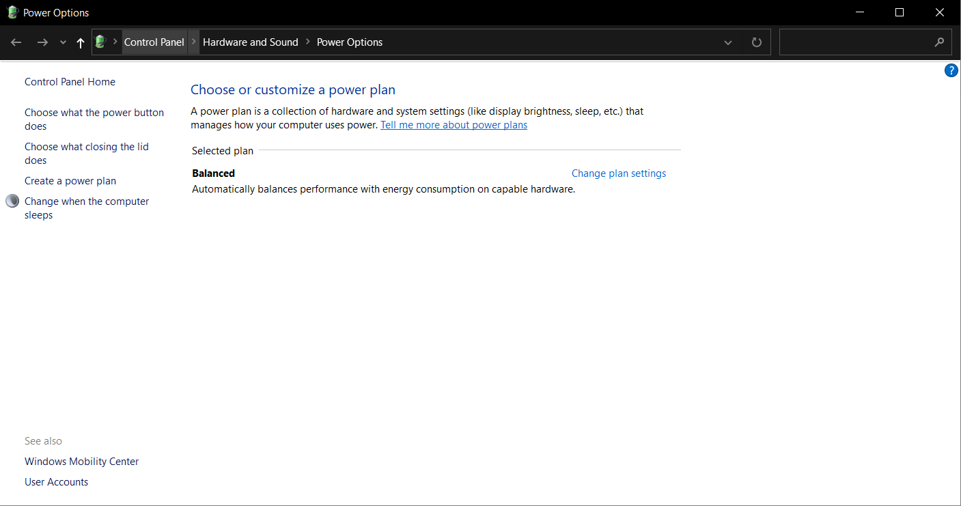The width and height of the screenshot is (961, 506).
Task: Close the Power Options window
Action: coord(940,12)
